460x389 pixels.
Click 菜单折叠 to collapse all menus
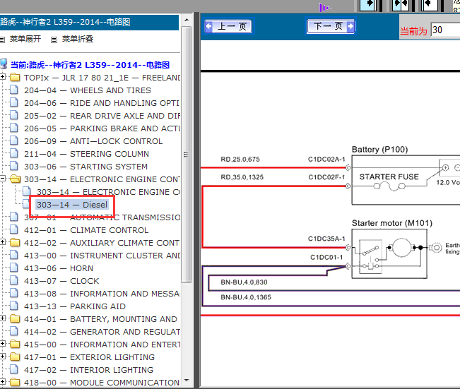78,39
